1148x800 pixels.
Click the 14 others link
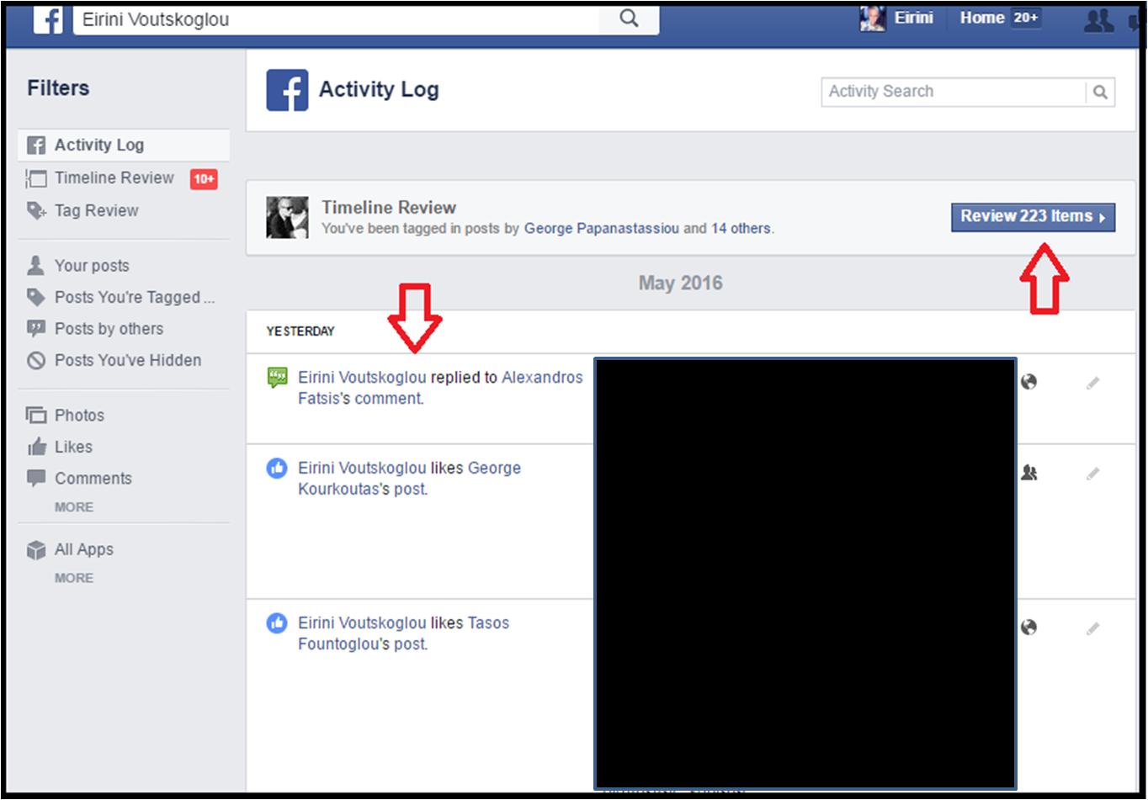[x=741, y=228]
